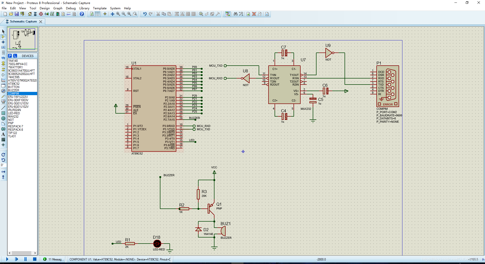Screen dimensions: 485x264
Task: Open the Debug menu
Action: point(71,8)
